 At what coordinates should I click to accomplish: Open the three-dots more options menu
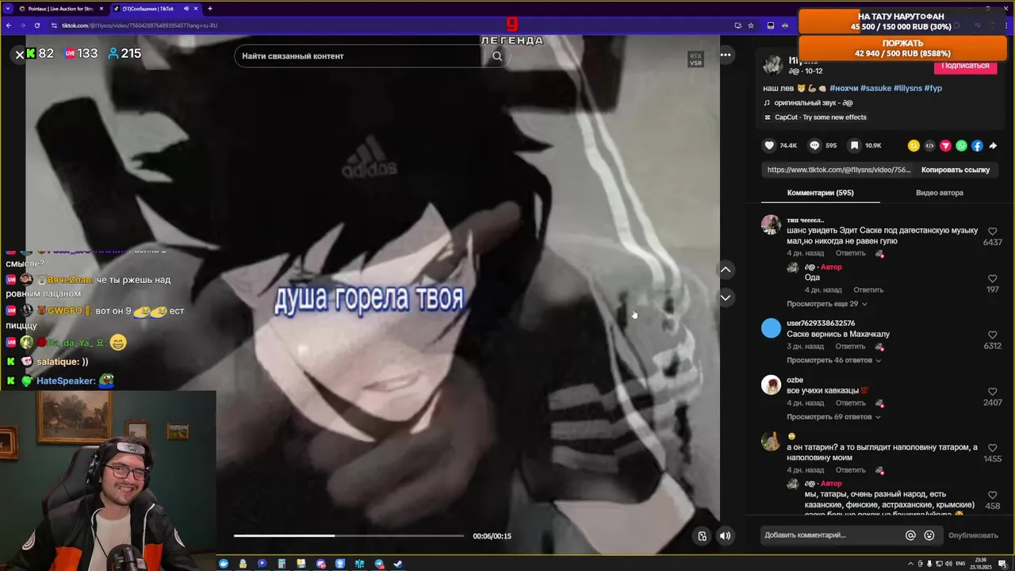point(726,55)
